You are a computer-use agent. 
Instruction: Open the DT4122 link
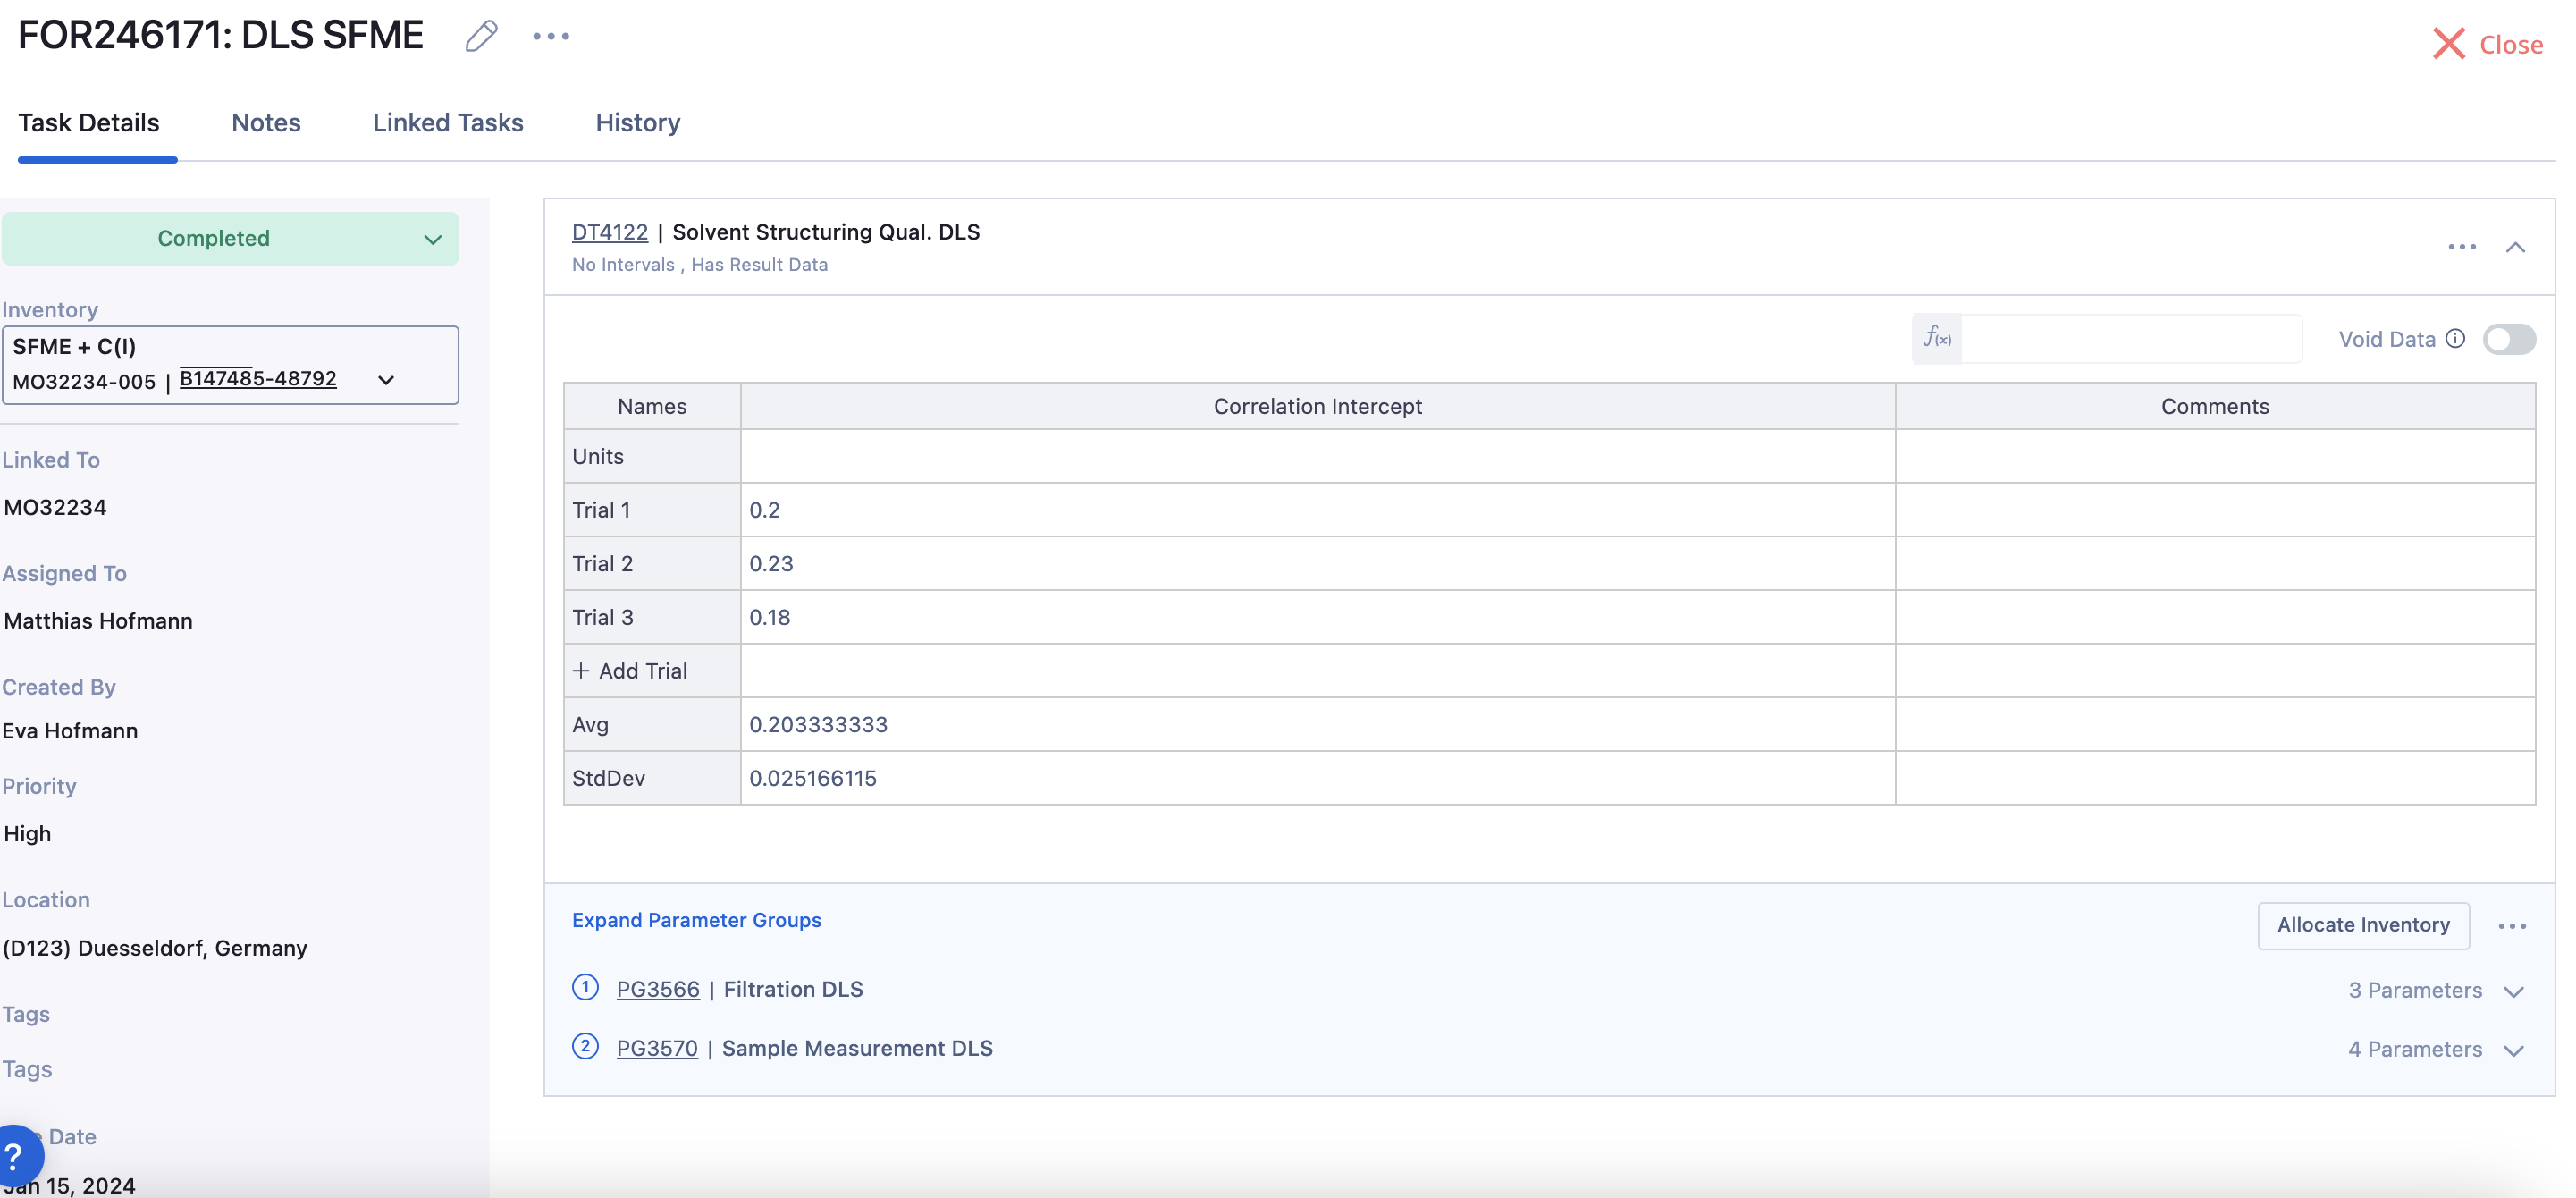pos(609,232)
